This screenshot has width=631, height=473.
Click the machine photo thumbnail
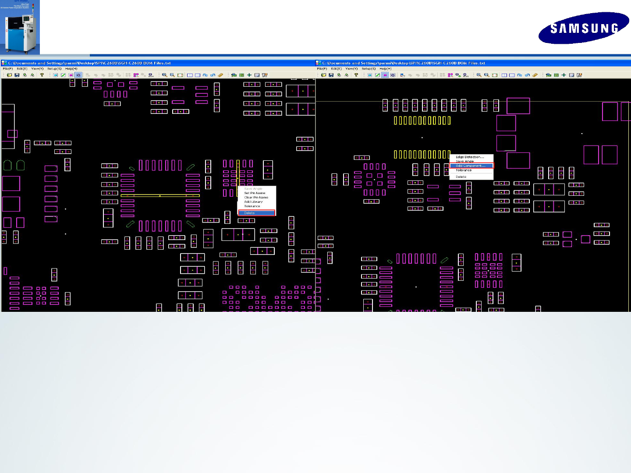click(20, 27)
